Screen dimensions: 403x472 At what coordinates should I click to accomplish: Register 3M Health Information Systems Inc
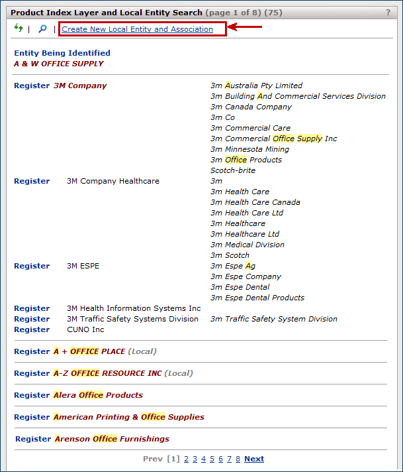(x=32, y=308)
